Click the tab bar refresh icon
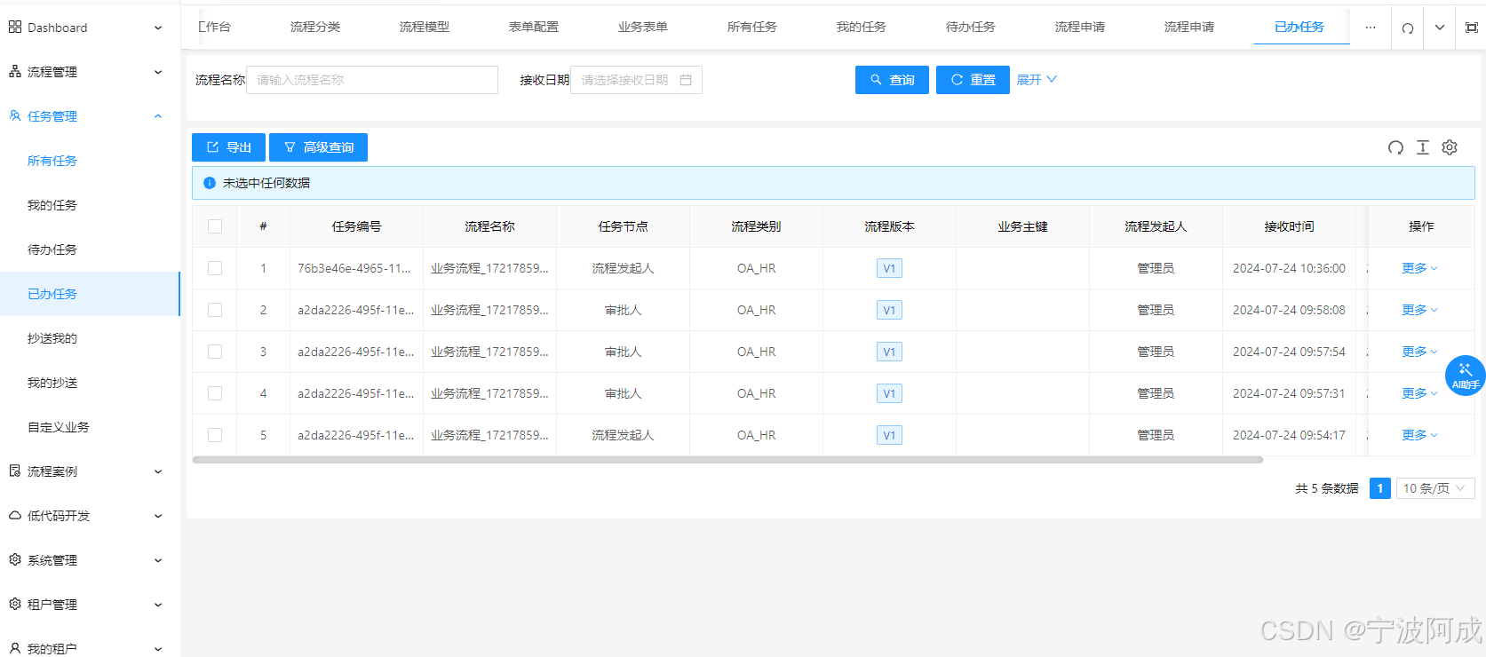The width and height of the screenshot is (1486, 657). click(1408, 28)
